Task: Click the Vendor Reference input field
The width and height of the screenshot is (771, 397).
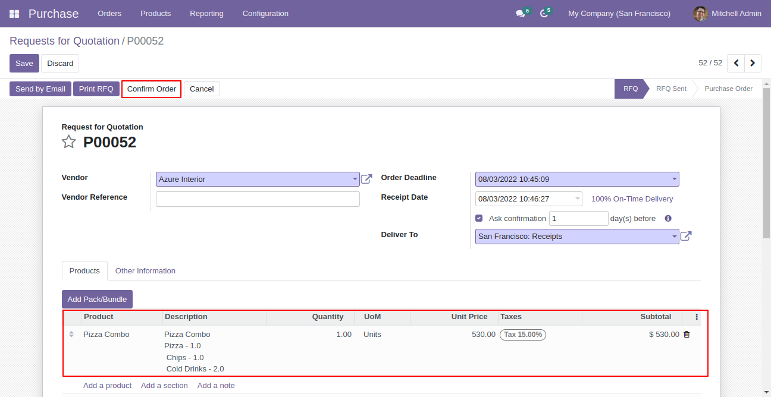Action: 258,199
